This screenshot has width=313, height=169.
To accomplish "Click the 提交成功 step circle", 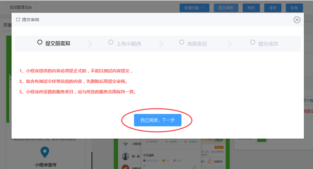I will point(253,42).
